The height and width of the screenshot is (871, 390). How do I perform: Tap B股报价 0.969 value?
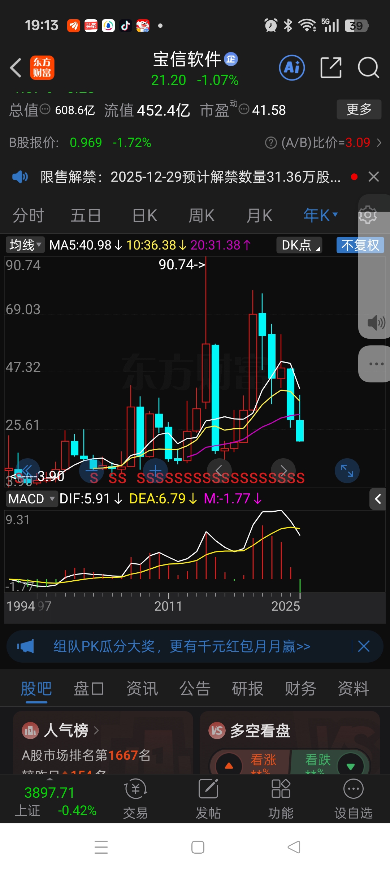[86, 143]
